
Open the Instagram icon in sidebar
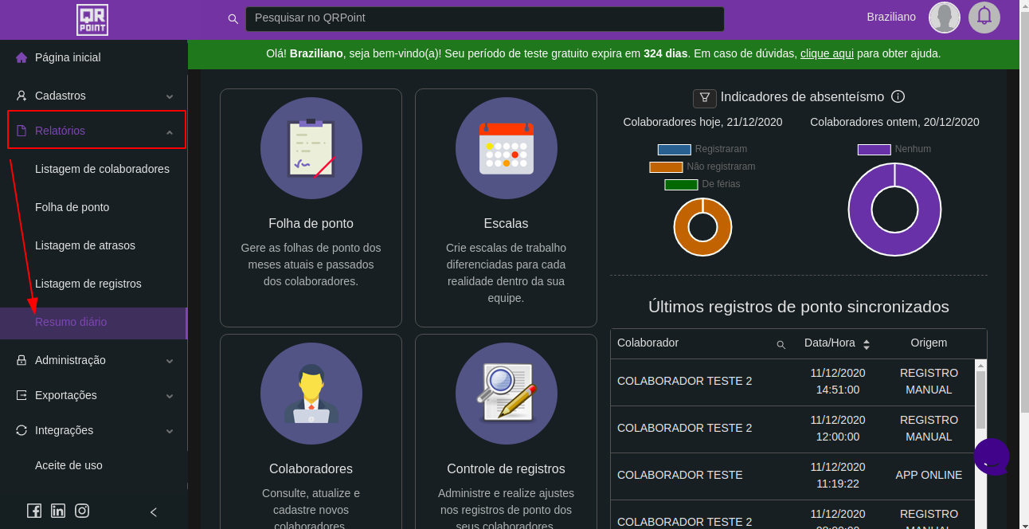click(82, 511)
